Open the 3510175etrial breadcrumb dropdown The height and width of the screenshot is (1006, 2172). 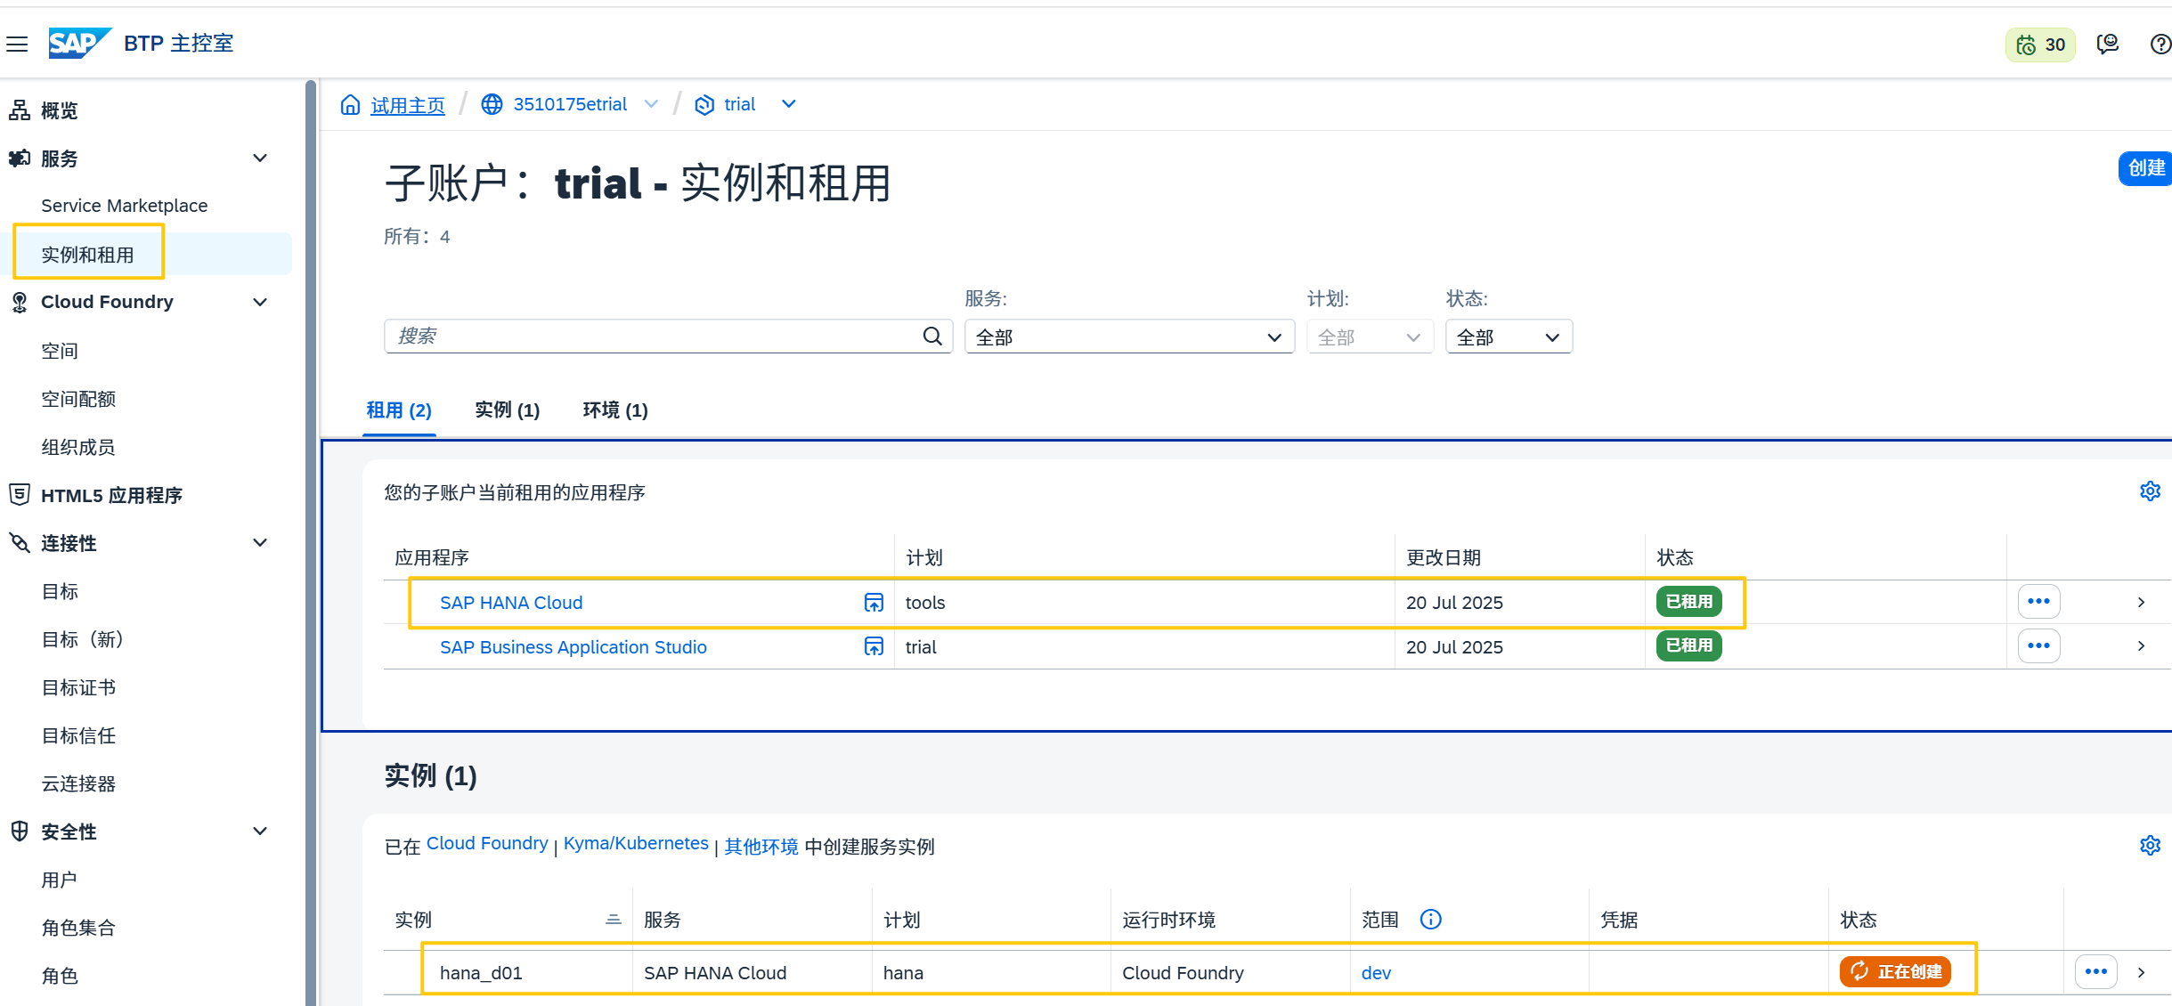[651, 104]
